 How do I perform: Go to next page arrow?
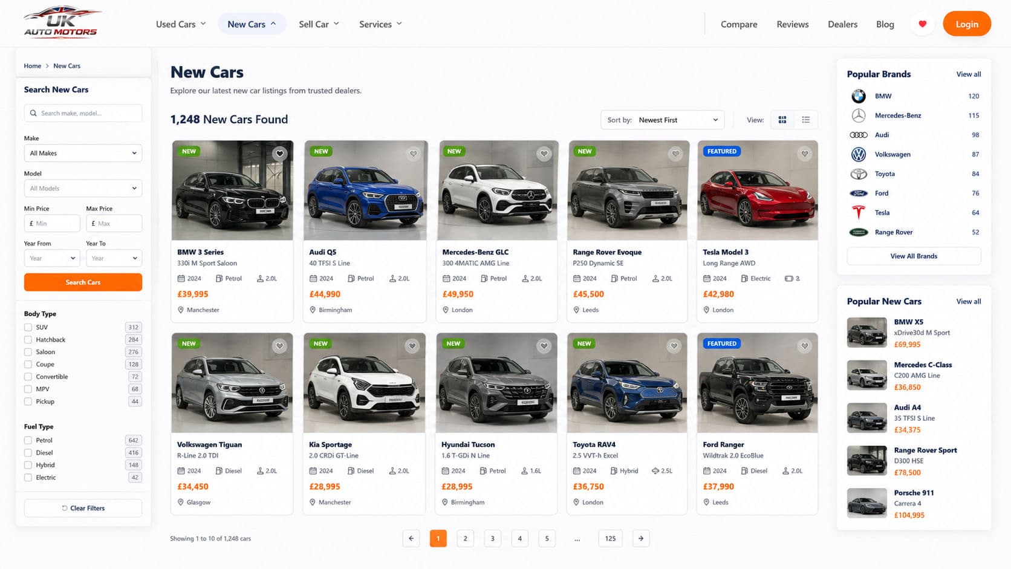[641, 538]
